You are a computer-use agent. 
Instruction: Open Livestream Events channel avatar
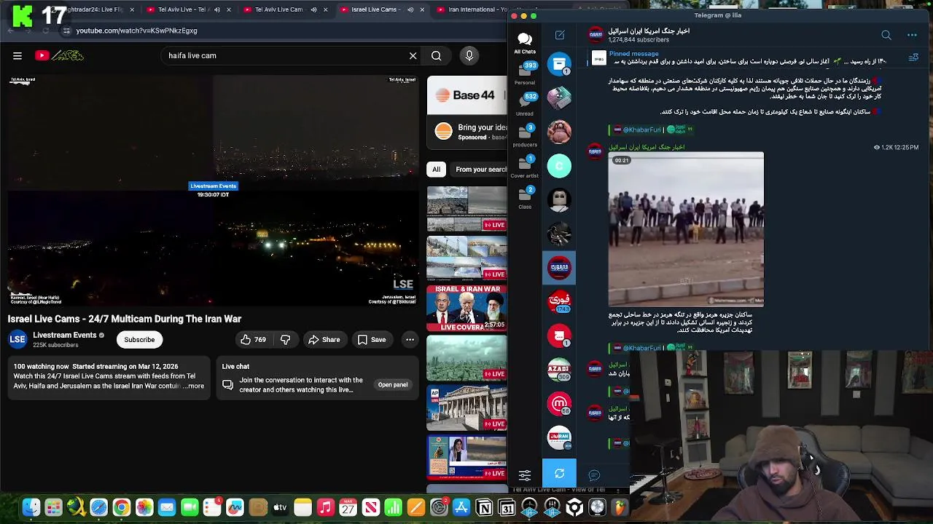pos(17,339)
